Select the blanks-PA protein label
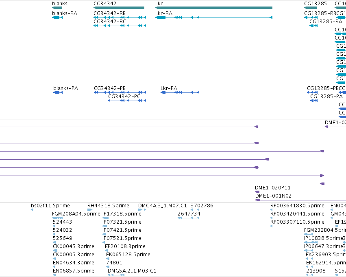Image resolution: width=346 pixels, height=277 pixels. pos(66,88)
